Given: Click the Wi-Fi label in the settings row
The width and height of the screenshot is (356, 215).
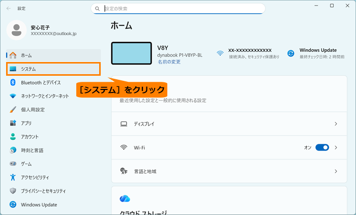Looking at the screenshot, I should [x=139, y=147].
